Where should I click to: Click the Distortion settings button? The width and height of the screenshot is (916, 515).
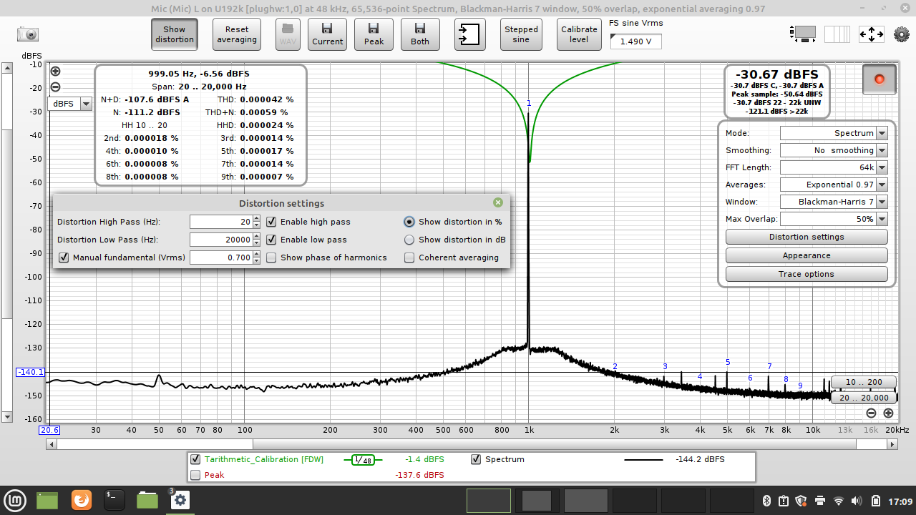pyautogui.click(x=807, y=237)
